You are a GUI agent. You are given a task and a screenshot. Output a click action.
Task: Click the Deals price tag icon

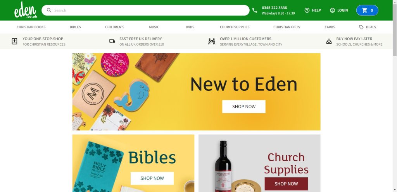[x=361, y=27]
